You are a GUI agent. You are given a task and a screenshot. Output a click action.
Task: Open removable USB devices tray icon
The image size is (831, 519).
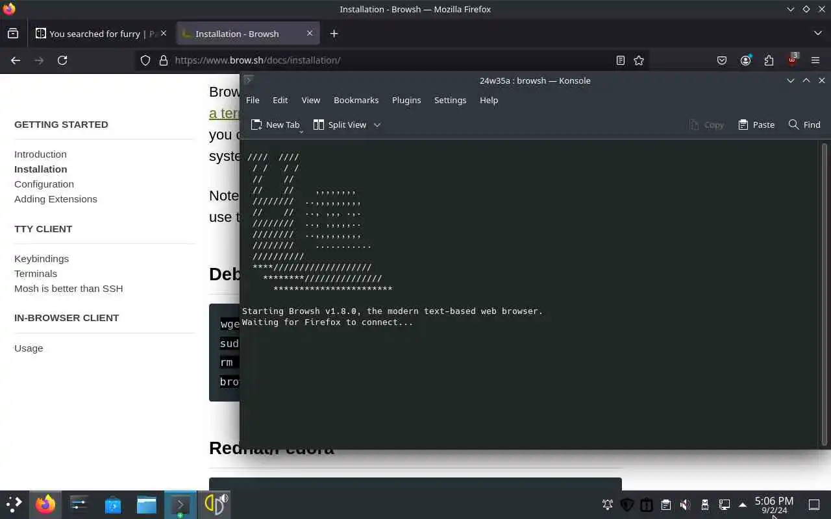pyautogui.click(x=705, y=505)
